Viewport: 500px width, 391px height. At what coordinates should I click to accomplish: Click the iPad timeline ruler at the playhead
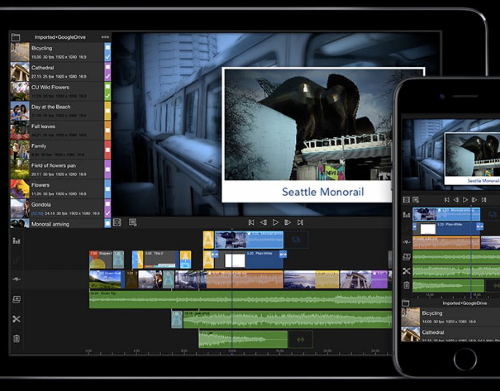tap(232, 352)
